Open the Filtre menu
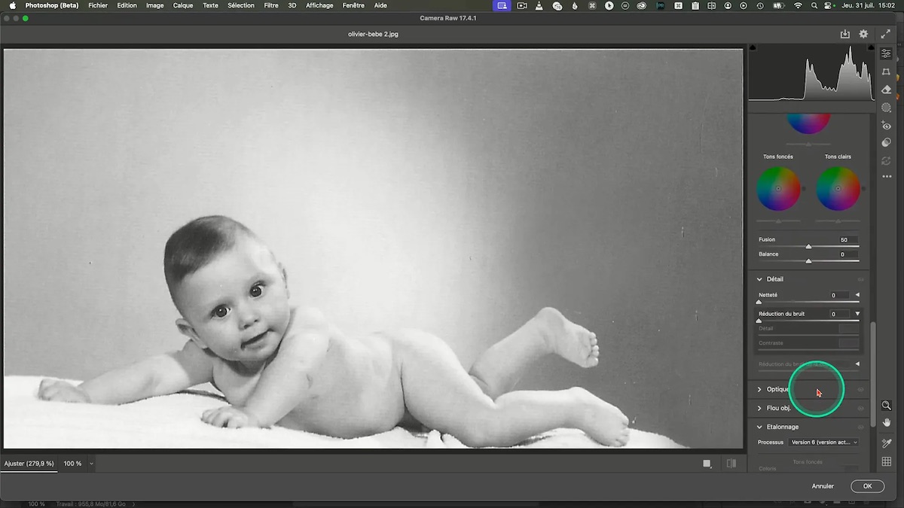The height and width of the screenshot is (508, 904). pyautogui.click(x=271, y=5)
